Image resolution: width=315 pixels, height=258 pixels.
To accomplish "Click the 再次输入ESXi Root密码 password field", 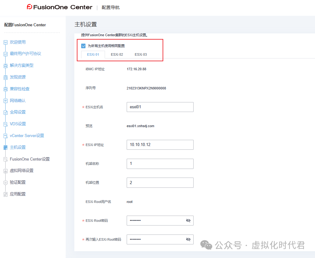I will 160,239.
